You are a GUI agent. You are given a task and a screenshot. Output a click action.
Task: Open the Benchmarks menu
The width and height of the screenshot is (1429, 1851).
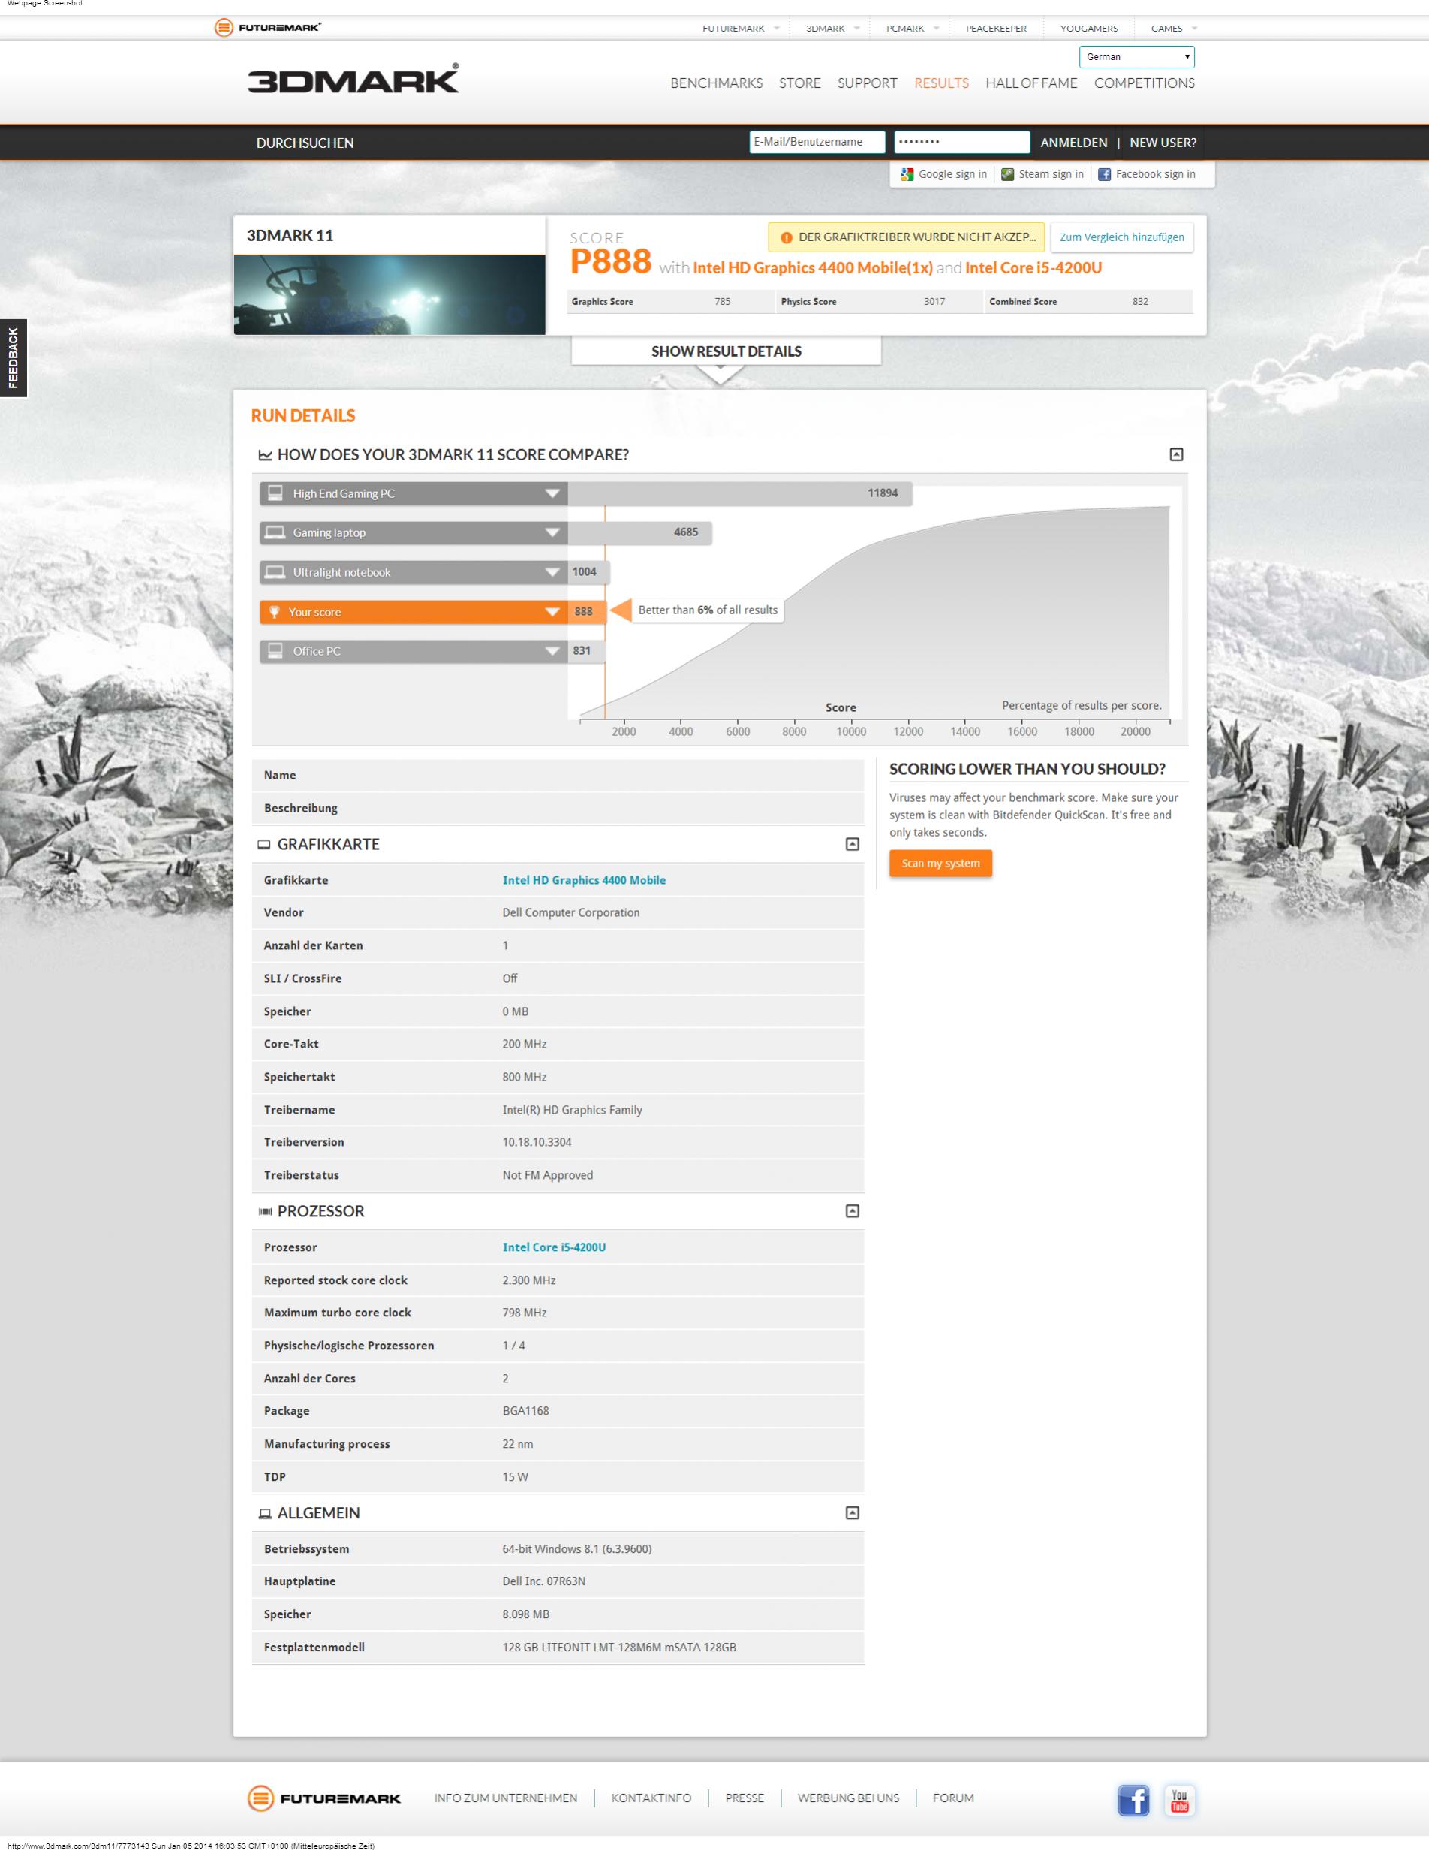(x=716, y=83)
